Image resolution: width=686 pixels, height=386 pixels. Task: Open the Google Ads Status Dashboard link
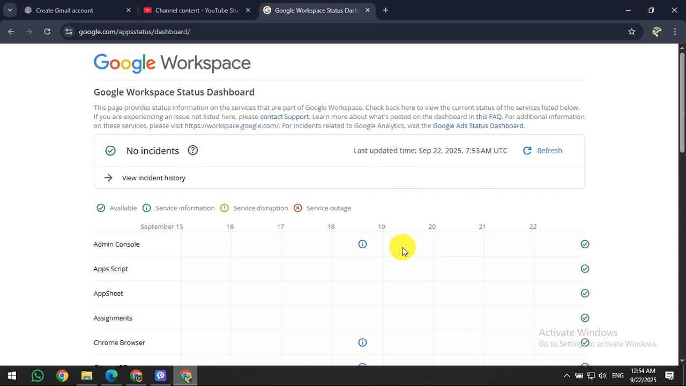click(478, 126)
